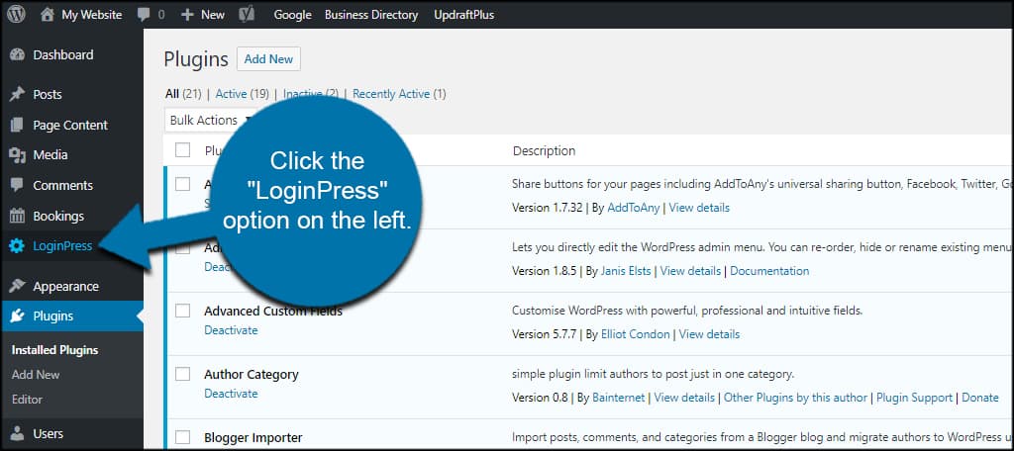Click the Bookings calendar icon
Image resolution: width=1014 pixels, height=451 pixels.
click(18, 216)
